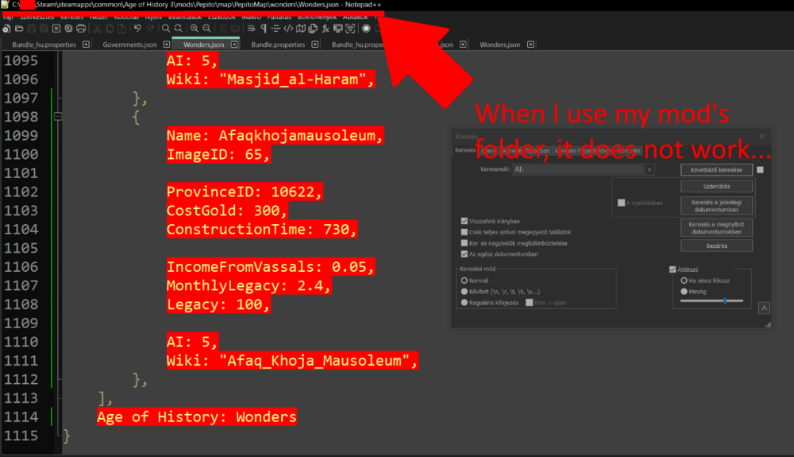Click the Close document toolbar icon

click(56, 29)
